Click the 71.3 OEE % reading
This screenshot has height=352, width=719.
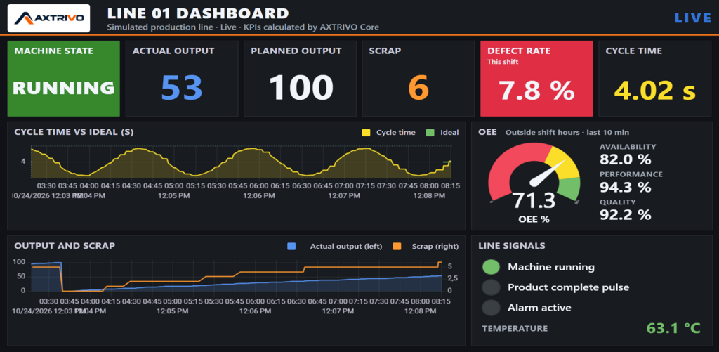(x=534, y=200)
